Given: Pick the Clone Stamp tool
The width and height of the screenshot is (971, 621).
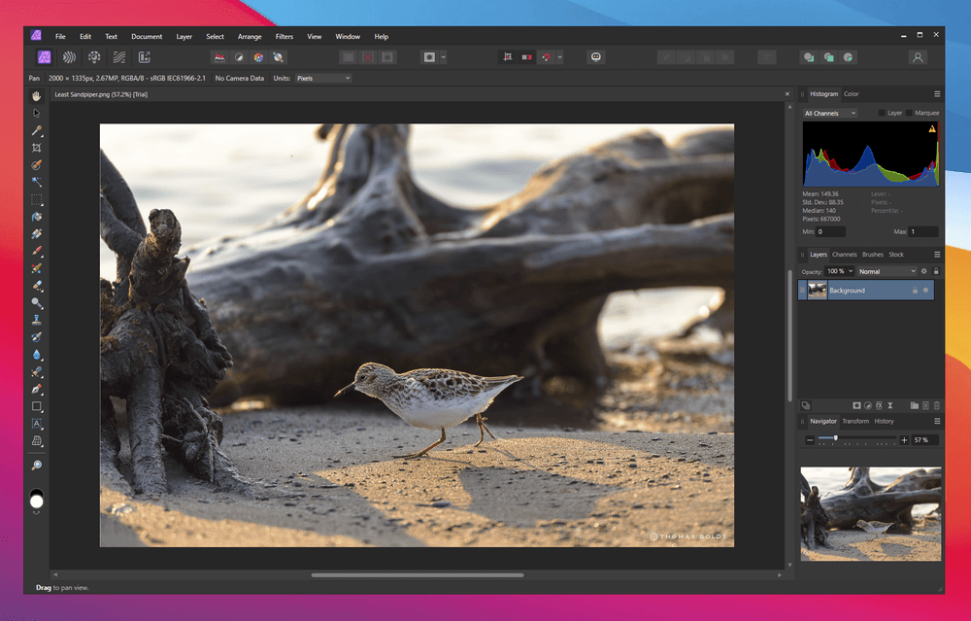Looking at the screenshot, I should (37, 320).
